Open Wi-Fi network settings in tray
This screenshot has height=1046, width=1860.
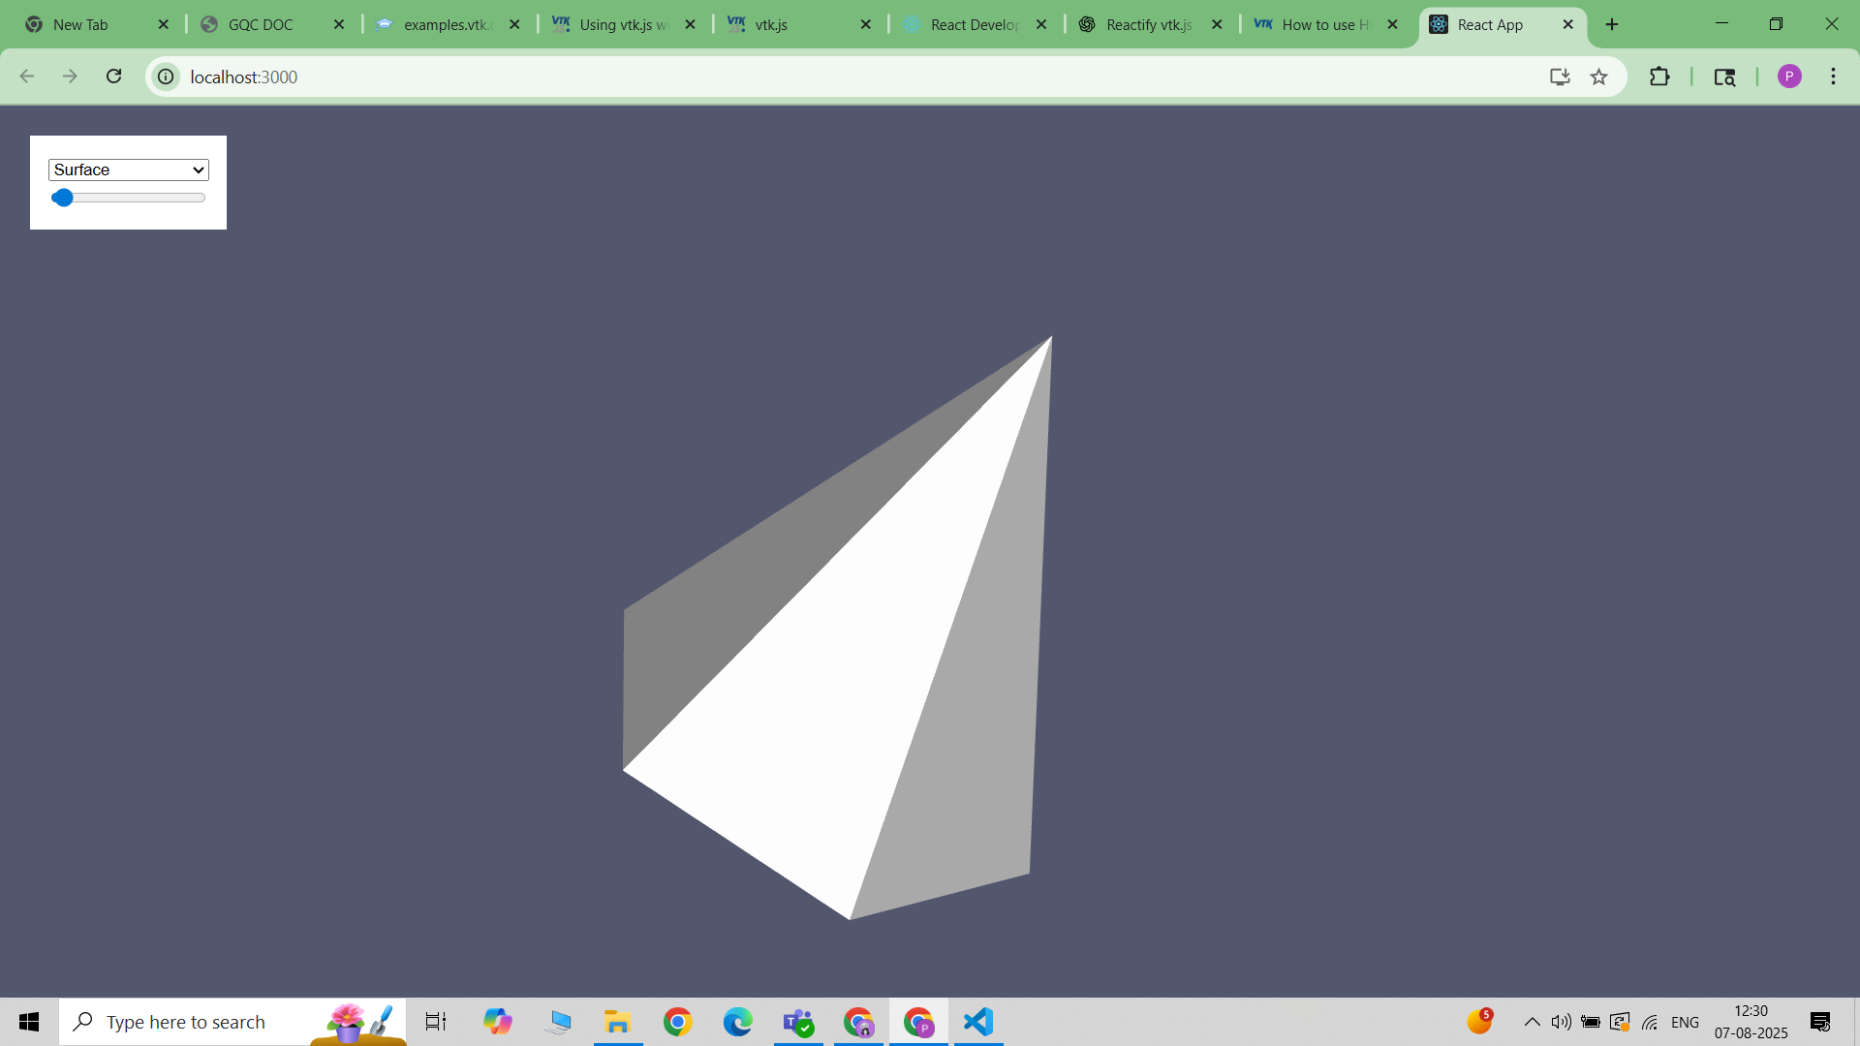1650,1022
